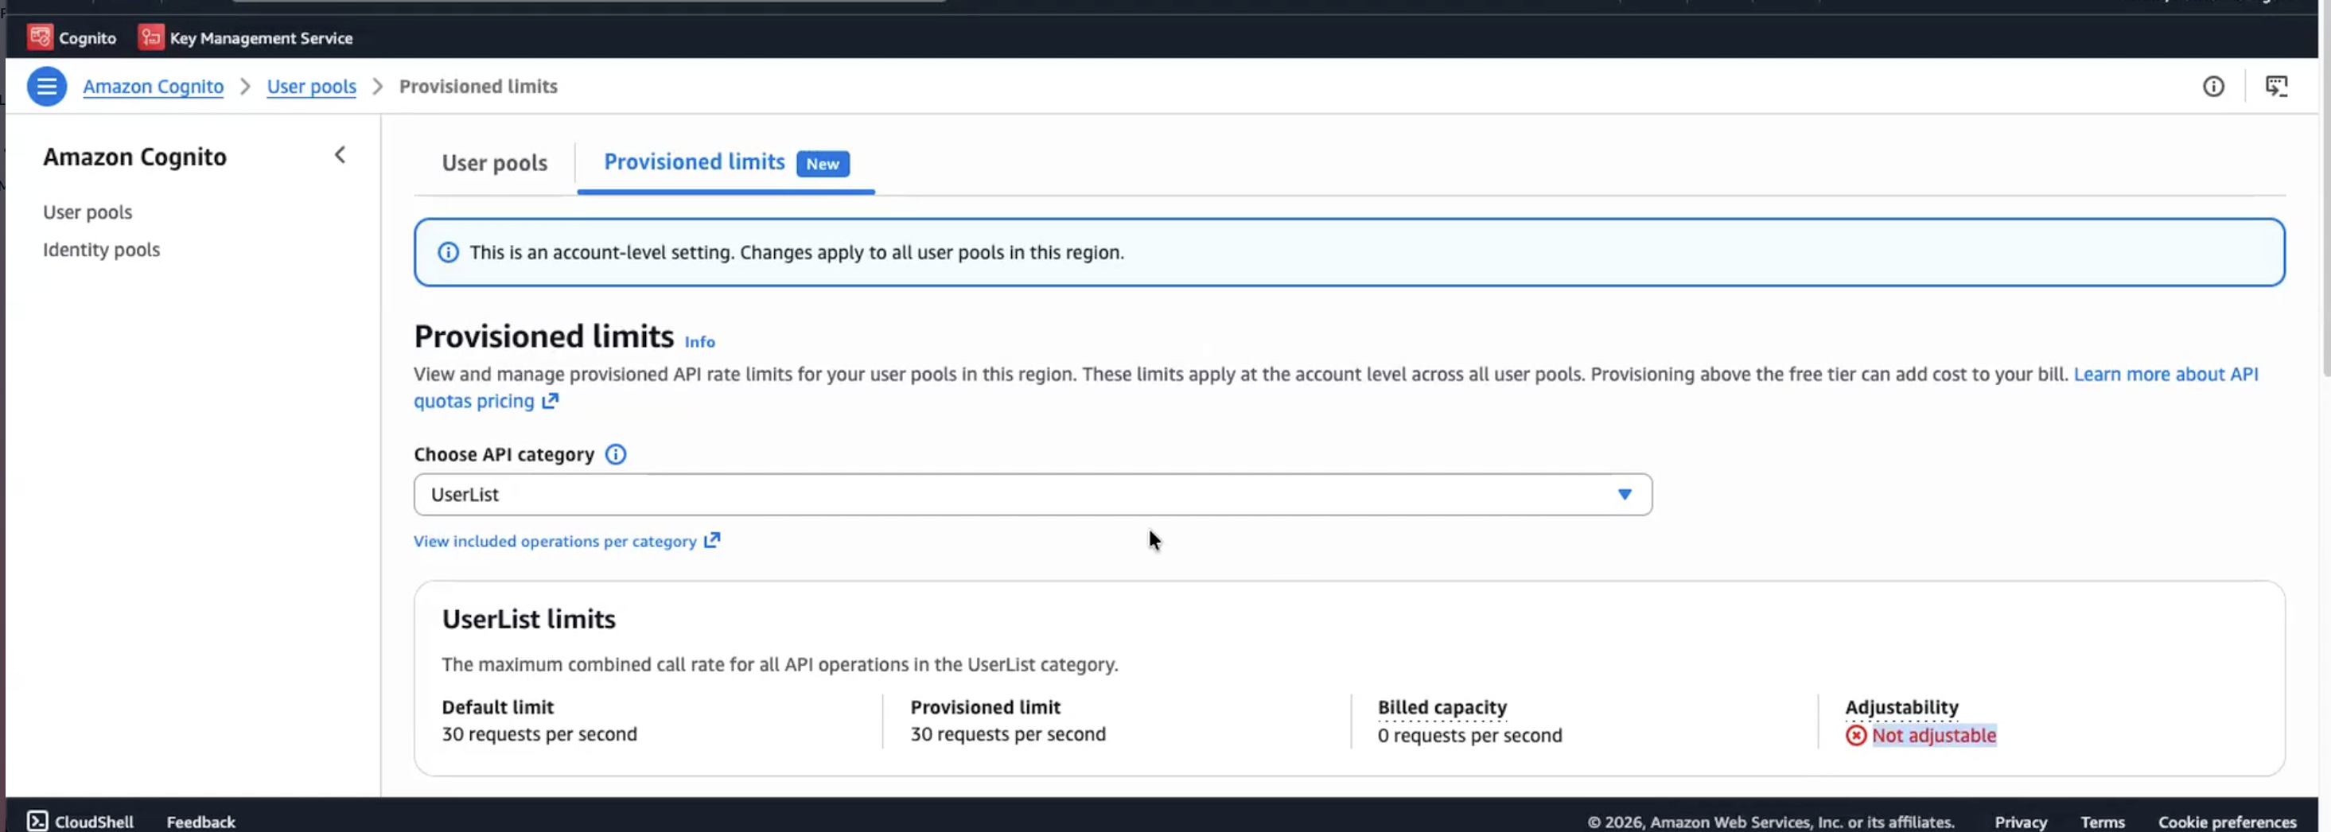Click the dropdown arrow of API category select

click(1625, 495)
